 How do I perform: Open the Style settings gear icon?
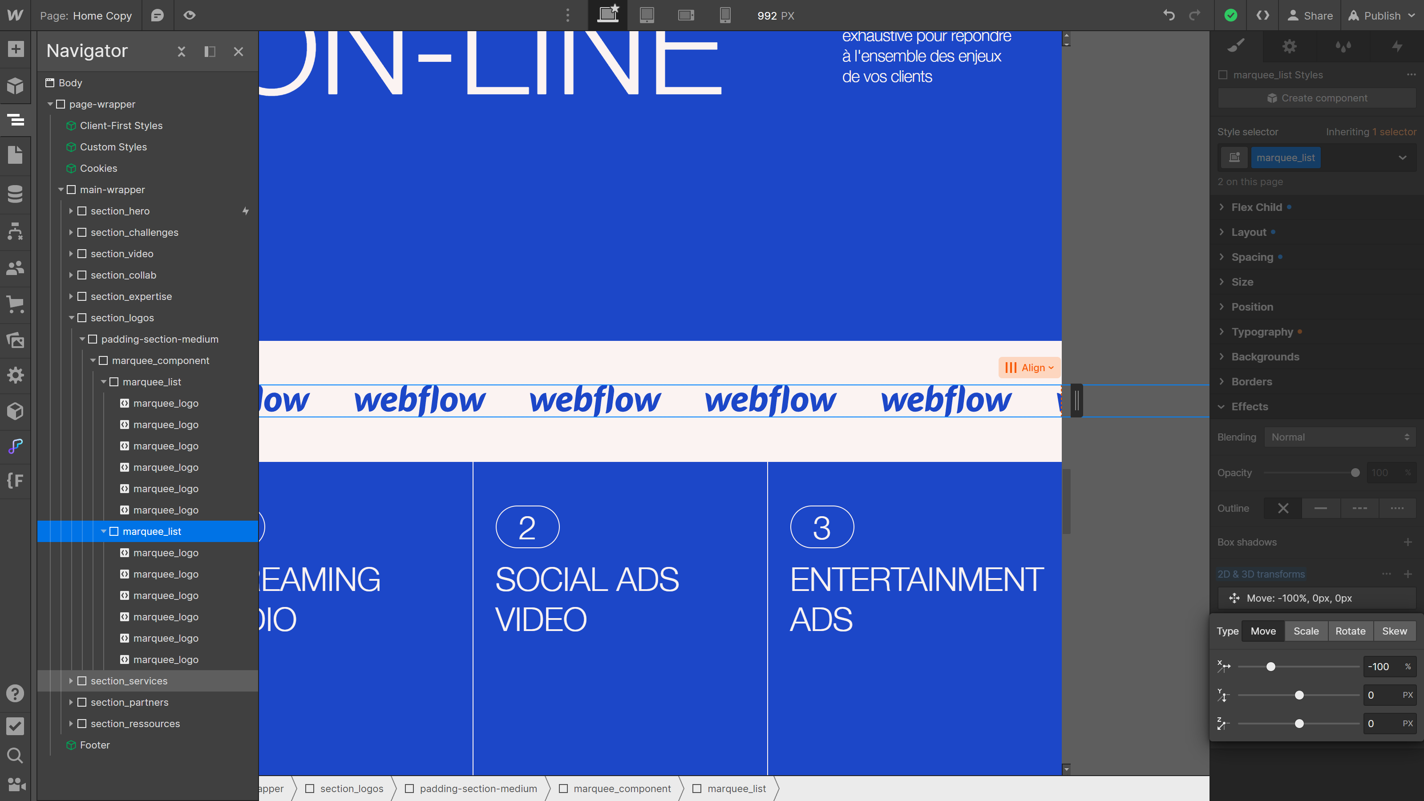pyautogui.click(x=1289, y=46)
